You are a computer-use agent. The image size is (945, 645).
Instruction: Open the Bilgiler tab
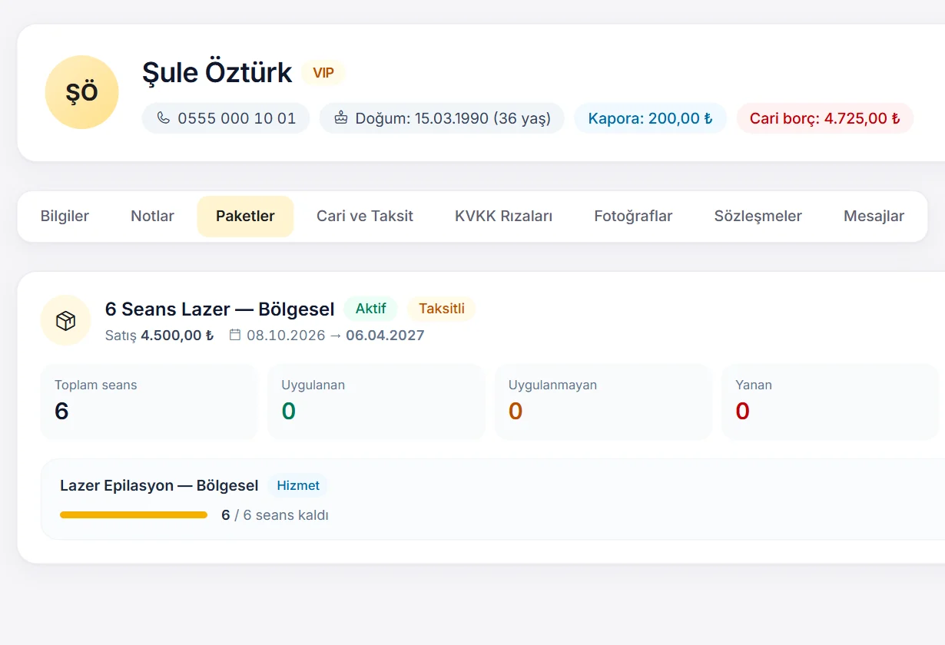(x=65, y=217)
